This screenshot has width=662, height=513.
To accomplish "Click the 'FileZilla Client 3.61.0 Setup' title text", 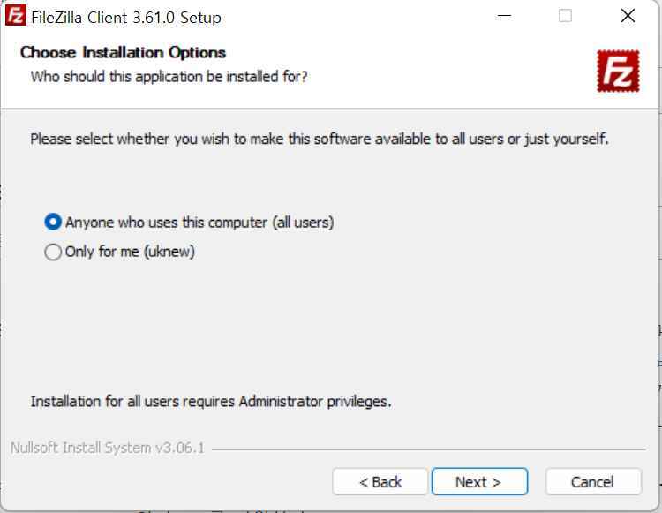I will [x=126, y=18].
